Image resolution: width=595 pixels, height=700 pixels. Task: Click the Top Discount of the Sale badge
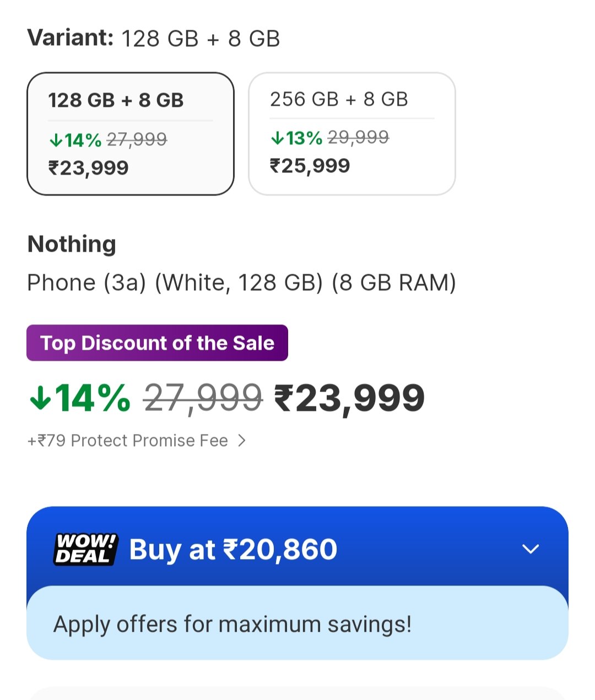[x=157, y=343]
